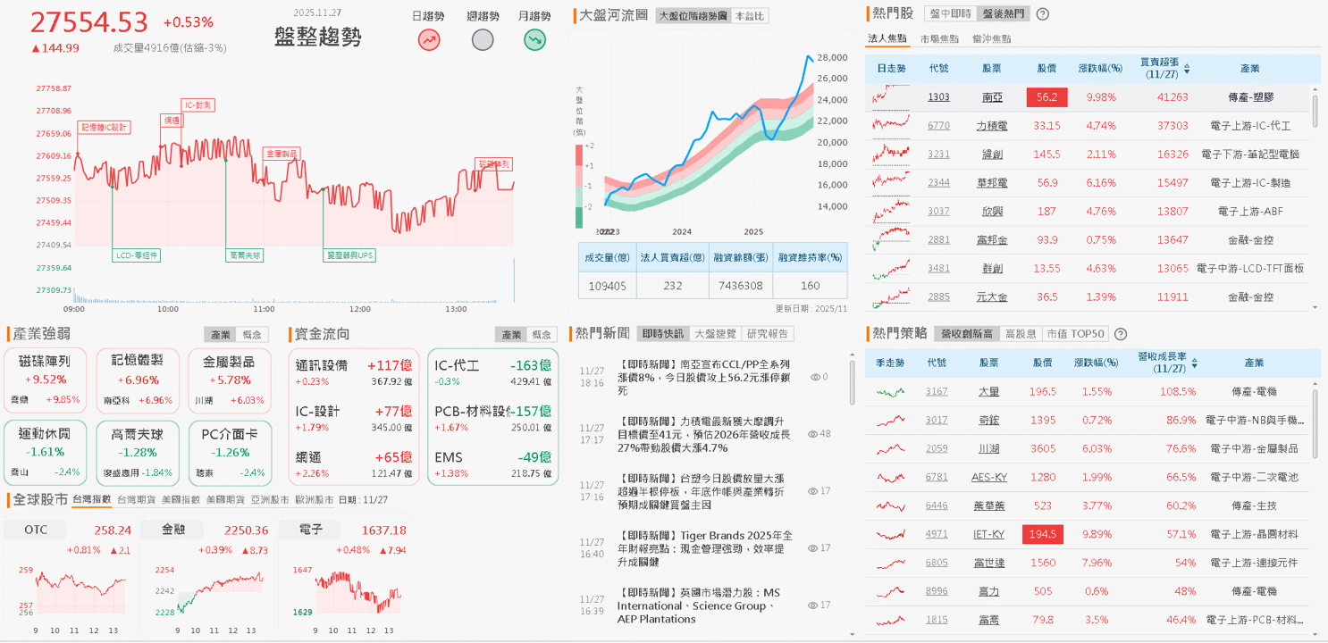Sort by the 營收成長率 column arrows

(1195, 363)
